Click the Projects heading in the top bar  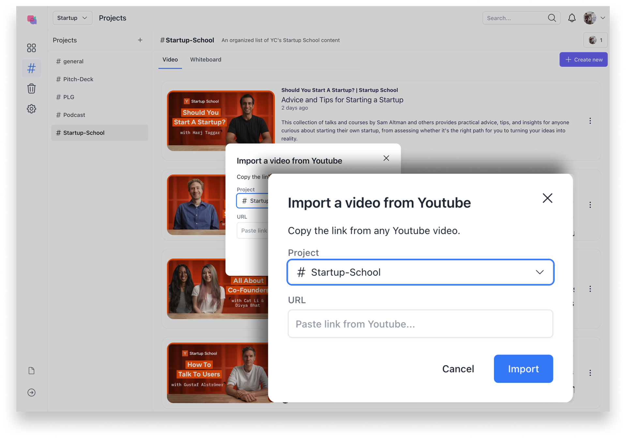click(112, 18)
